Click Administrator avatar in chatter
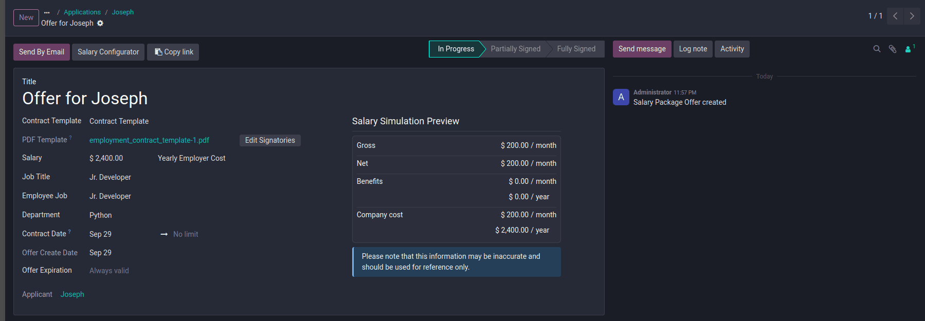The height and width of the screenshot is (321, 925). [x=621, y=97]
